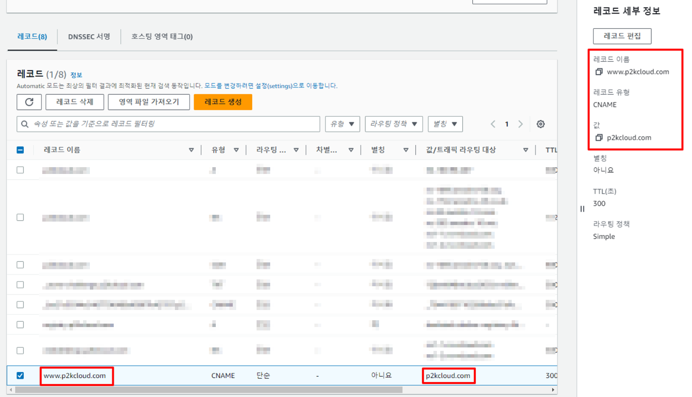This screenshot has width=692, height=397.
Task: Click the panel resize handle bars
Action: click(582, 209)
